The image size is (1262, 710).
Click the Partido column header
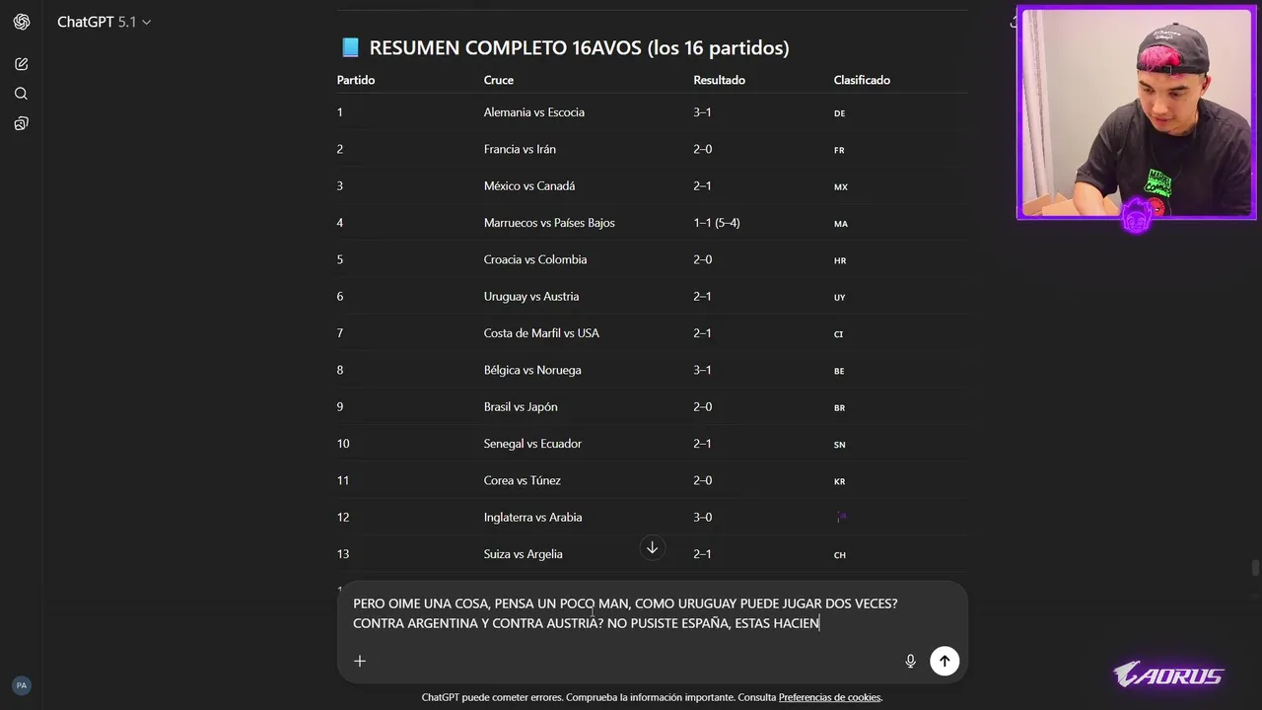356,80
